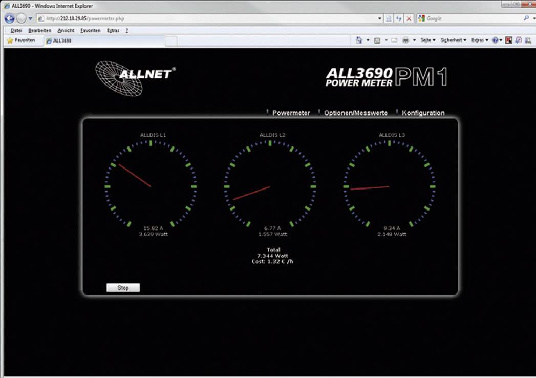The image size is (536, 378).
Task: Open the Favoriten menu in the menu bar
Action: tap(90, 30)
